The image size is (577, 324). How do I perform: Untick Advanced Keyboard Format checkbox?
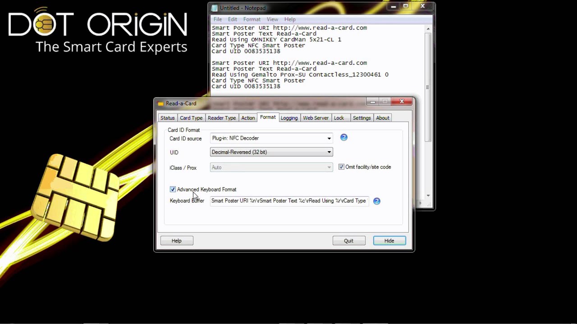(173, 189)
